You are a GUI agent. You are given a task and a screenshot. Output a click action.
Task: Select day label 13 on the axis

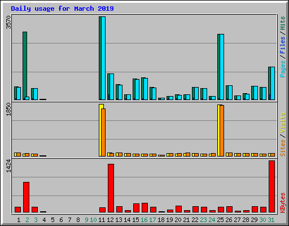pyautogui.click(x=119, y=220)
